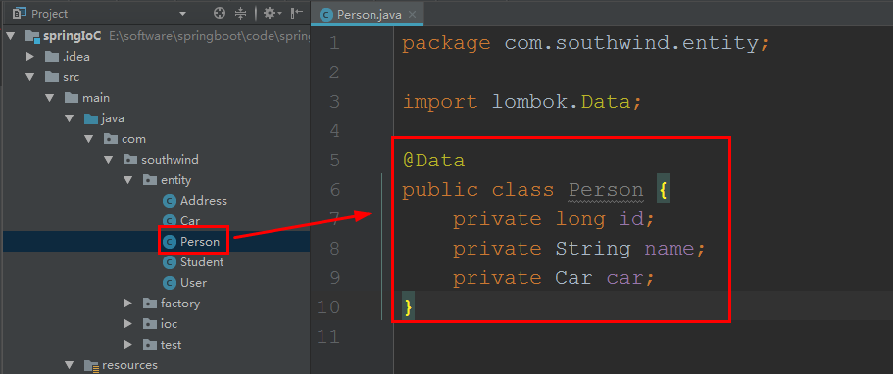Click the Person class name in code
The width and height of the screenshot is (893, 374).
tap(606, 190)
